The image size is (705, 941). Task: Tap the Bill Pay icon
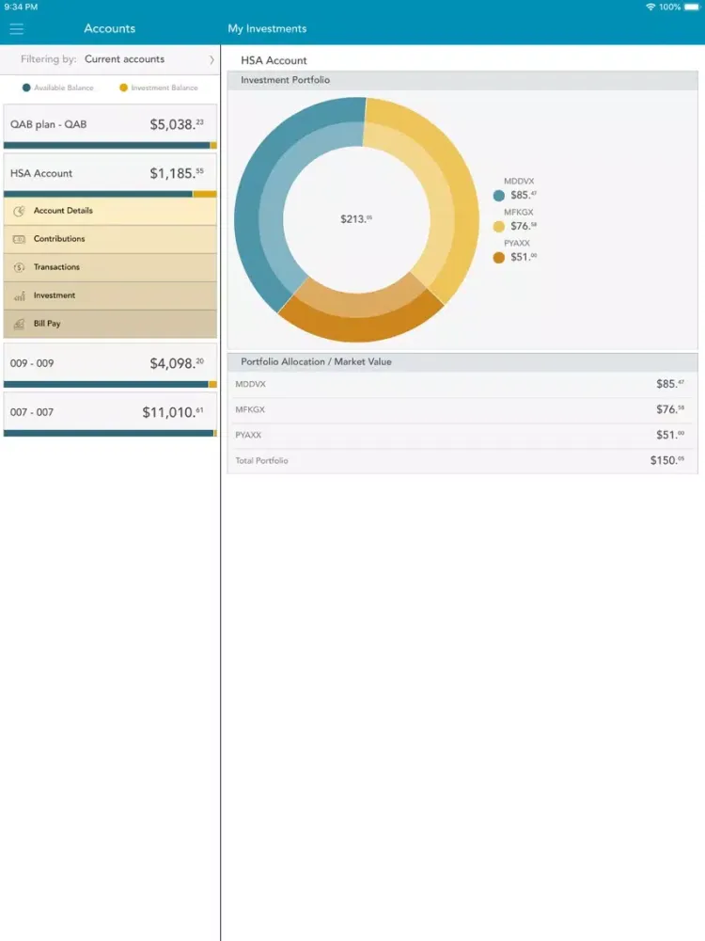click(19, 324)
